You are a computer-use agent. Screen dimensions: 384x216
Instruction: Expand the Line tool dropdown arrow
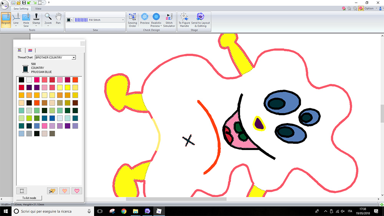click(x=16, y=26)
